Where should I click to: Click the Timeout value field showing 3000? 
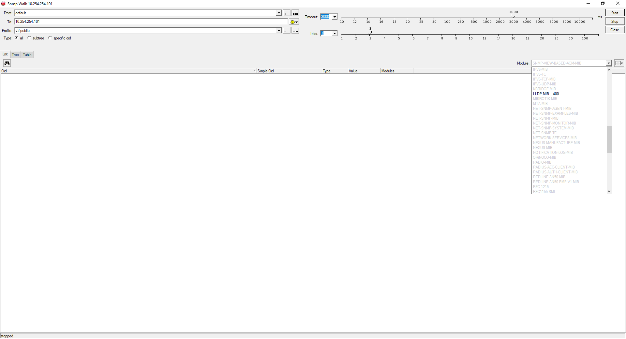click(x=326, y=17)
